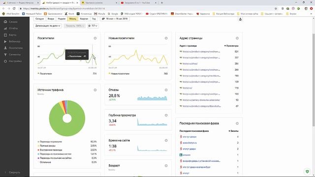Open settings gear of Адрес страницы widget

coord(237,38)
